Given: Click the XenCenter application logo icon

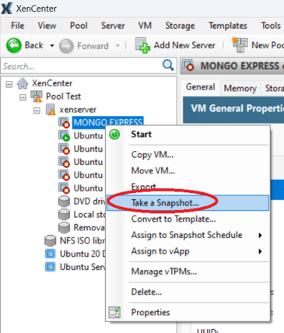Looking at the screenshot, I should (x=6, y=9).
